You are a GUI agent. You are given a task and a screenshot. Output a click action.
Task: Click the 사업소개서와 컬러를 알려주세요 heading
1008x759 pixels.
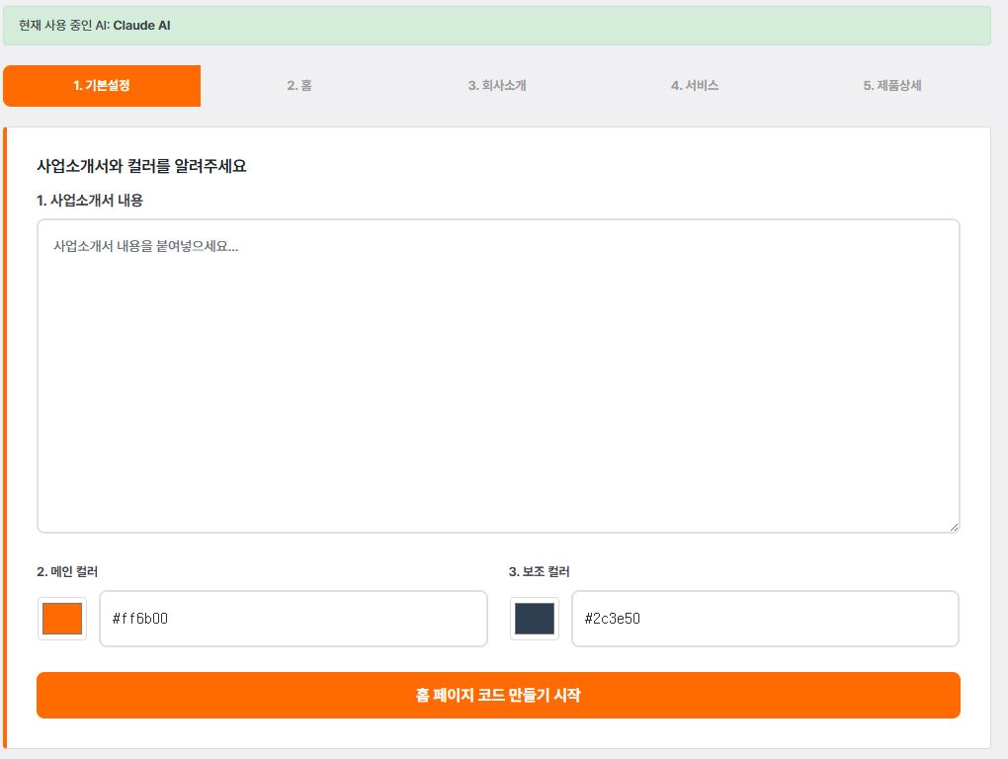tap(141, 166)
